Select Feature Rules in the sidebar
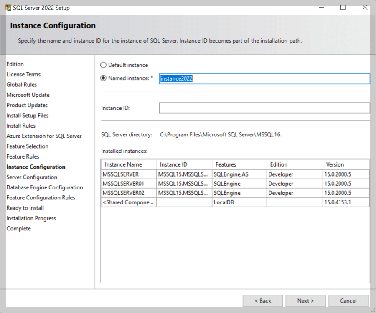The image size is (376, 313). tap(23, 156)
